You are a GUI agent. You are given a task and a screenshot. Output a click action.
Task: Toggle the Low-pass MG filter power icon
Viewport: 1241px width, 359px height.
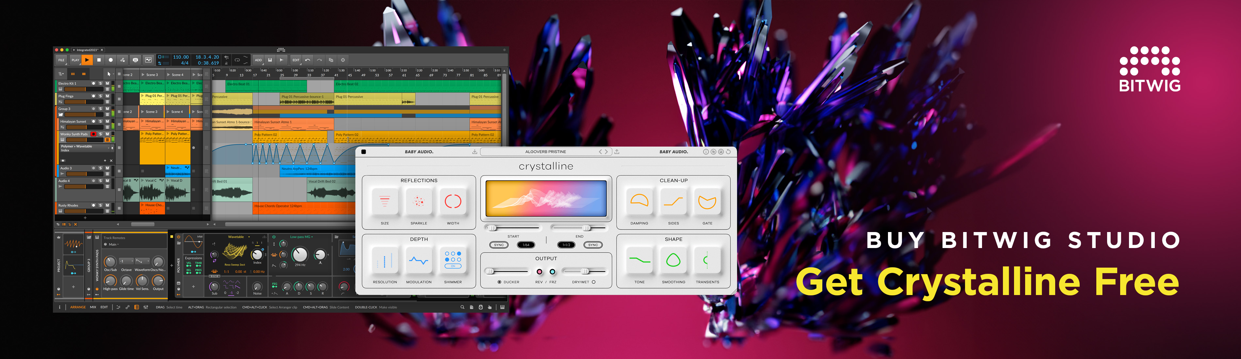(x=274, y=237)
